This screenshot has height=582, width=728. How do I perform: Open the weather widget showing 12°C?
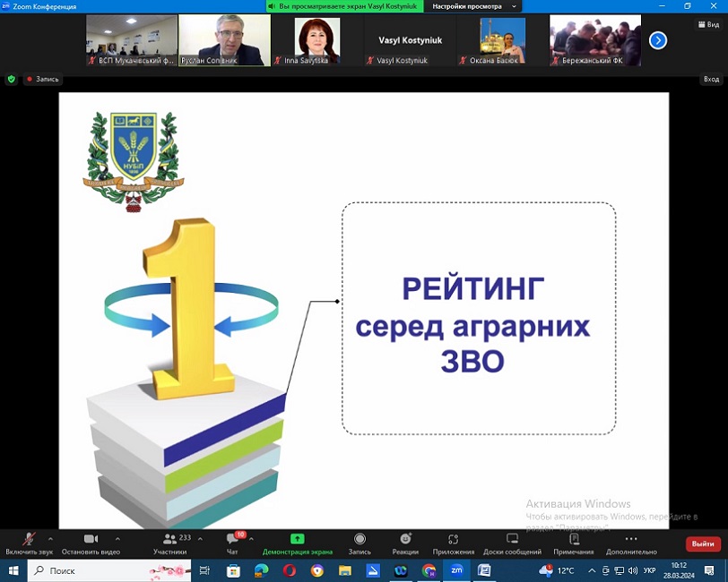pos(556,570)
